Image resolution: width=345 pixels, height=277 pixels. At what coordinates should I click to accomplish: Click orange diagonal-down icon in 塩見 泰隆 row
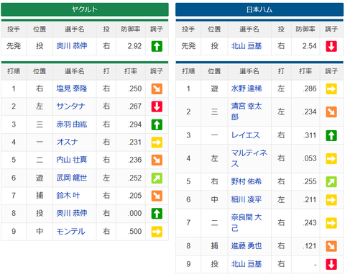point(157,88)
